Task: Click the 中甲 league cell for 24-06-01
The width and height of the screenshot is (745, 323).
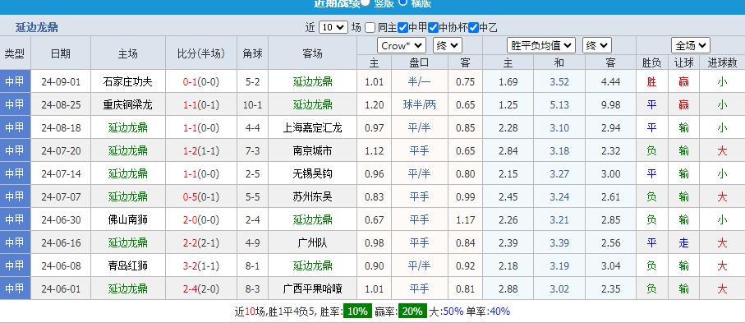Action: tap(15, 288)
